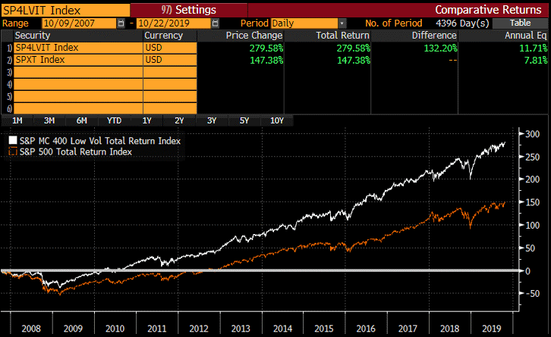Click the Price Change column header
Screen dimensions: 551x337
click(x=241, y=36)
